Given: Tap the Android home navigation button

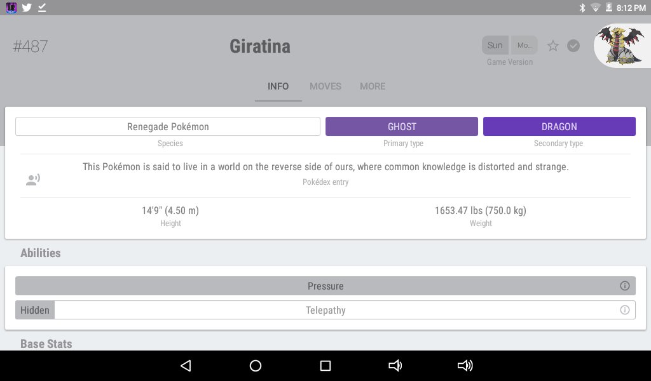Looking at the screenshot, I should (x=256, y=366).
